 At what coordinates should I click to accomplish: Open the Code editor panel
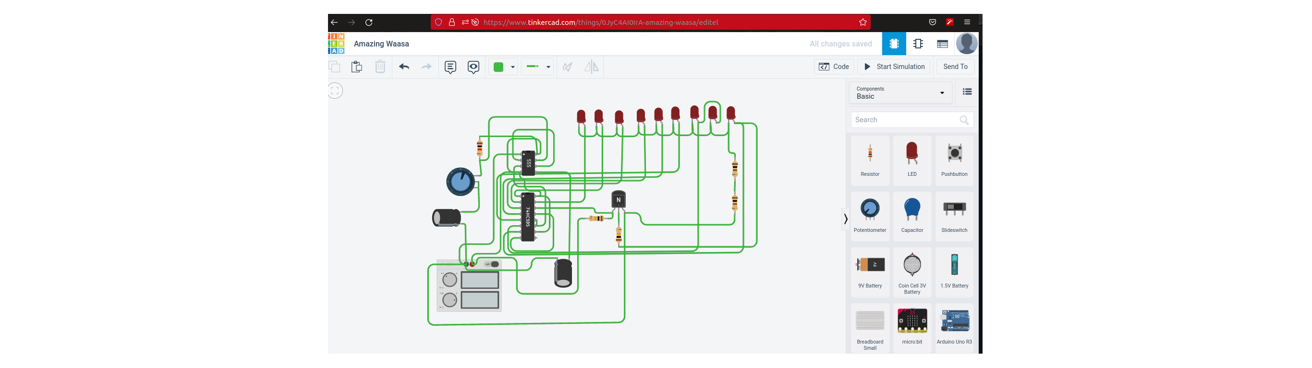pyautogui.click(x=834, y=67)
